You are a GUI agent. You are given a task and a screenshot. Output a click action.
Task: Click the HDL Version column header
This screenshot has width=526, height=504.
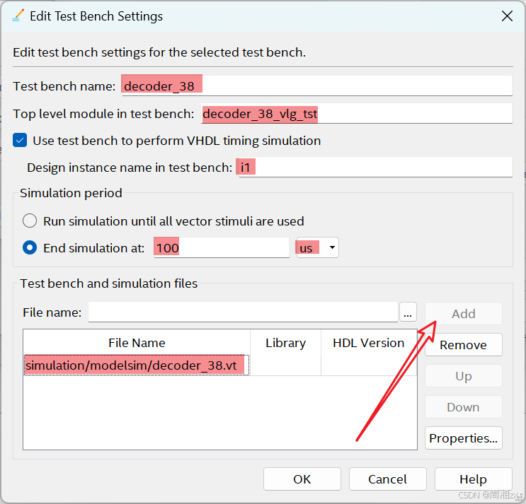point(369,343)
